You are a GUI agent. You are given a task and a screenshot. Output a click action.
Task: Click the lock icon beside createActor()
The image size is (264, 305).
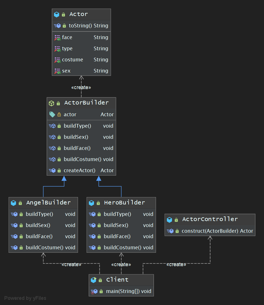click(x=59, y=170)
